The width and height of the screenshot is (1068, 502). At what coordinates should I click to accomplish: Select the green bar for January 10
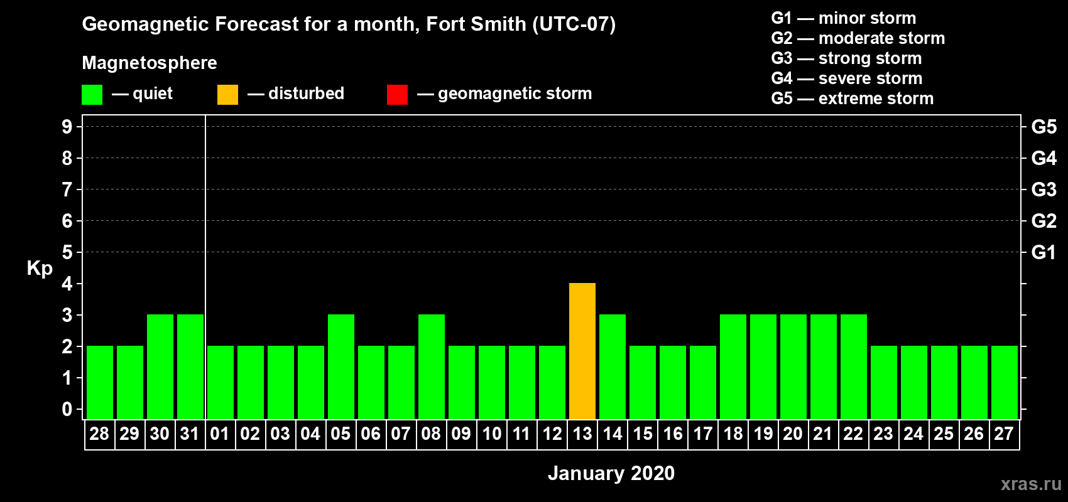(492, 382)
